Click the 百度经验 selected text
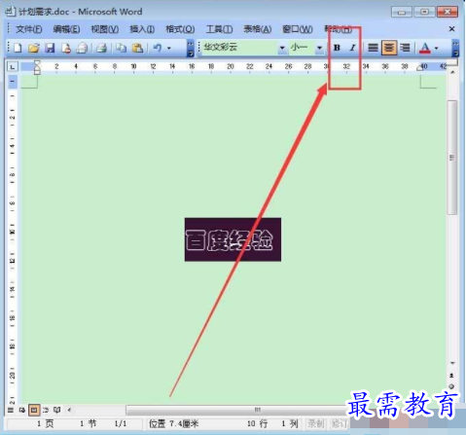 pyautogui.click(x=233, y=239)
